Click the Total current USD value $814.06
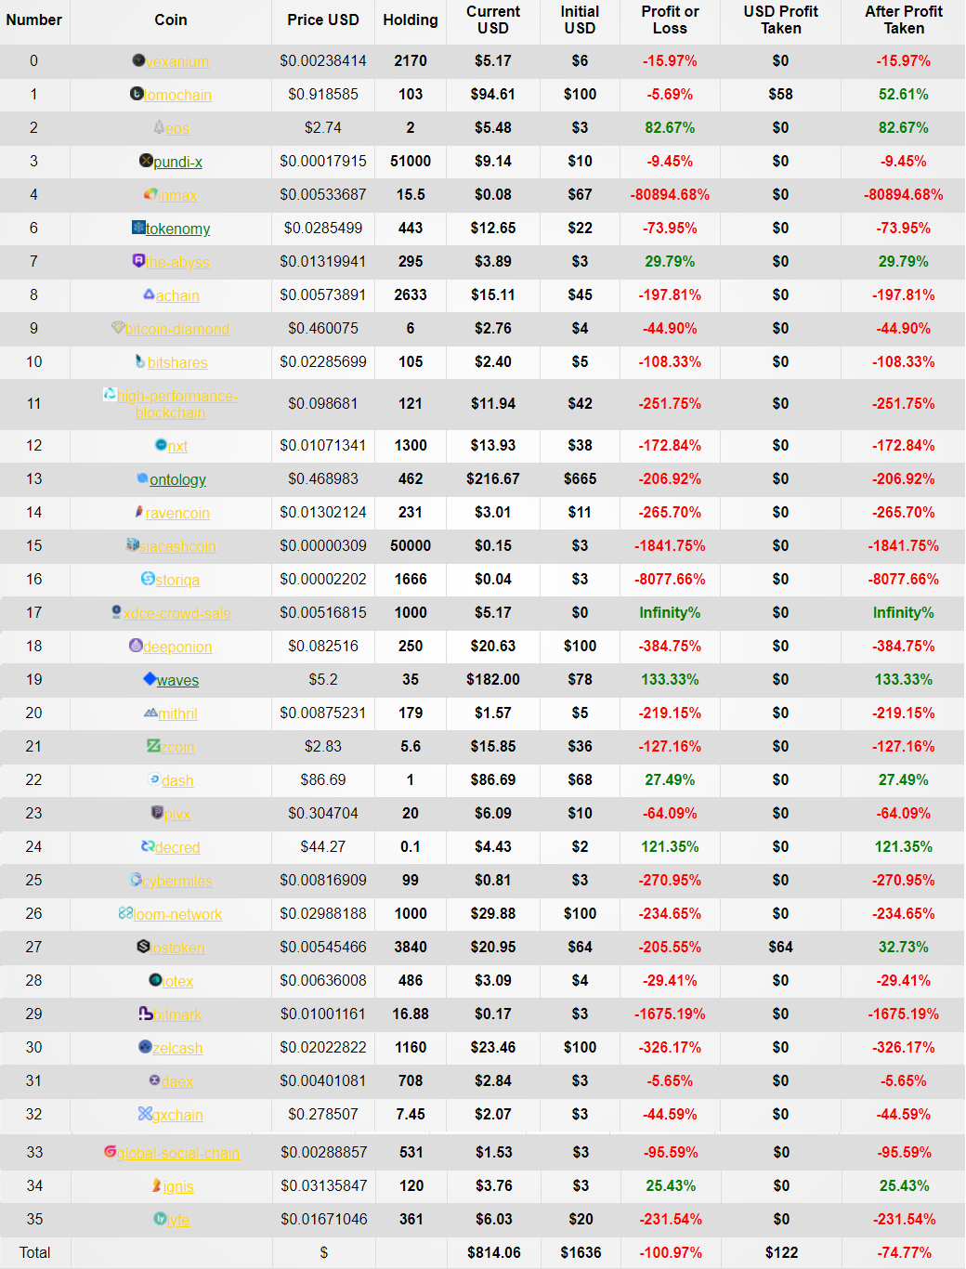The width and height of the screenshot is (966, 1269). point(494,1252)
